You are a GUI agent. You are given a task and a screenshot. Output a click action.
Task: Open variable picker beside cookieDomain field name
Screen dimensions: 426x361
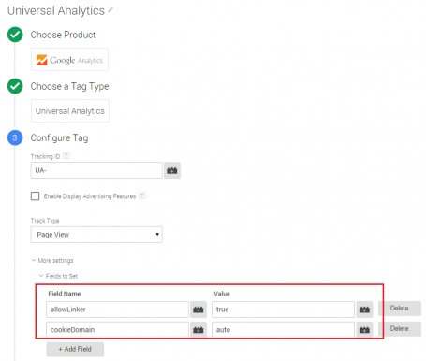tap(198, 330)
